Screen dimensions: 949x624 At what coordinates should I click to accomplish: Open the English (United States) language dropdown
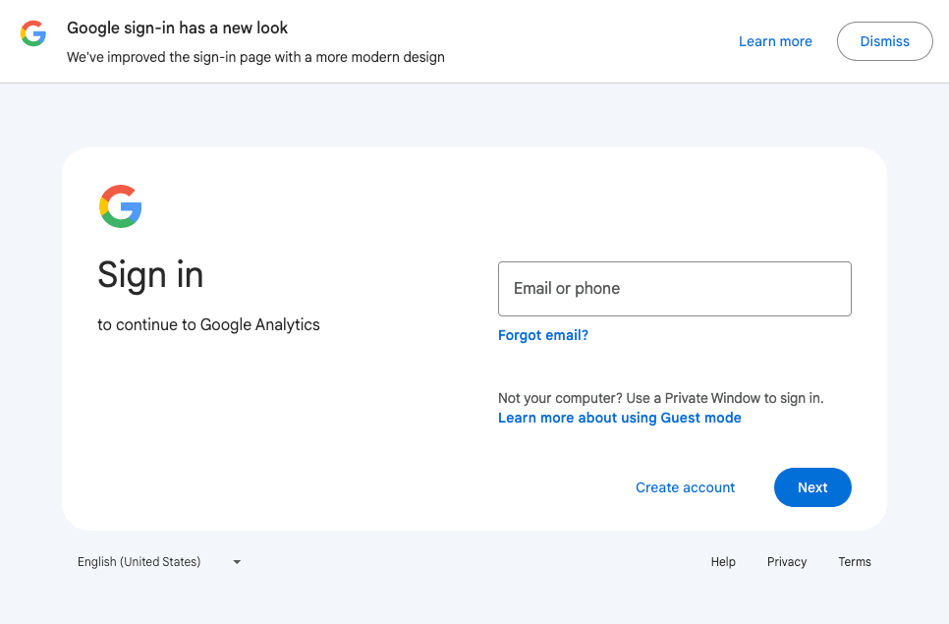click(x=159, y=562)
